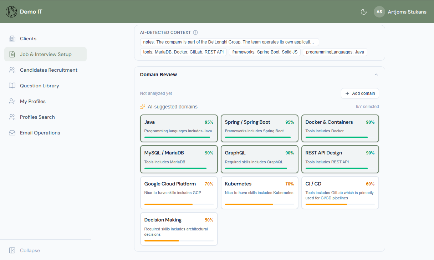Click the Java 95% confidence bar
The image size is (434, 260).
[x=179, y=137]
